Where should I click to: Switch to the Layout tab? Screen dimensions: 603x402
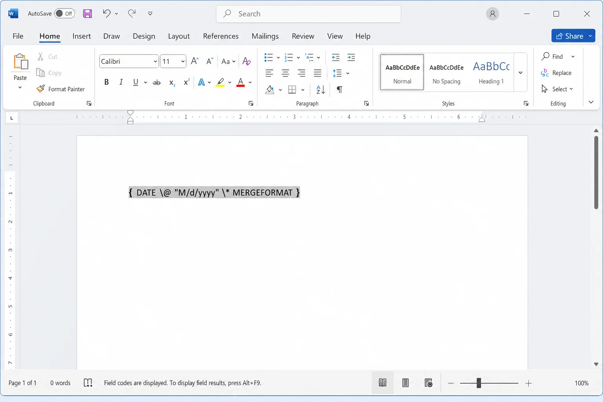coord(179,36)
